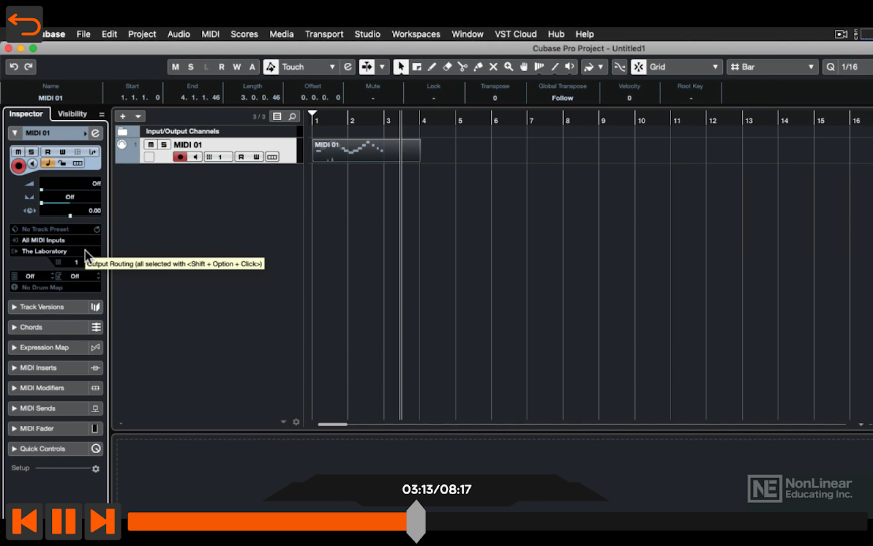Toggle Record Enable on MIDI 01 track
The height and width of the screenshot is (546, 873).
coord(180,157)
